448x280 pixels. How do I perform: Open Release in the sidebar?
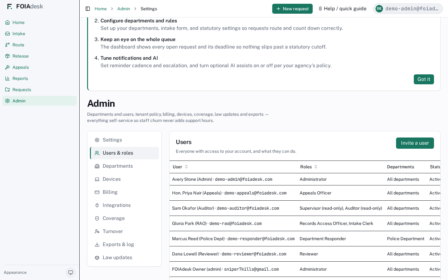tap(40, 56)
